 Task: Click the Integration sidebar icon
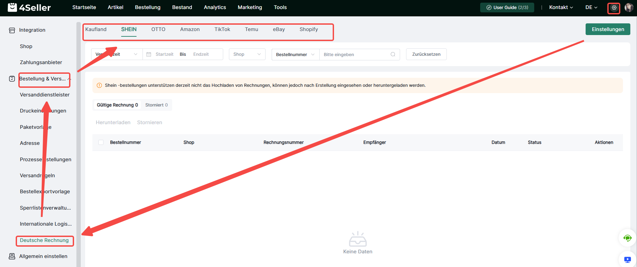pyautogui.click(x=12, y=30)
